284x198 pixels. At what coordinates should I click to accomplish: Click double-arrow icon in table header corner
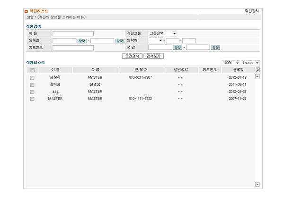point(257,70)
